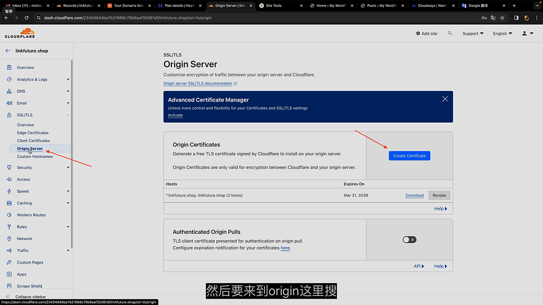Close the Advanced Certificate Manager banner
Screen dimensions: 543x305
[x=445, y=99]
